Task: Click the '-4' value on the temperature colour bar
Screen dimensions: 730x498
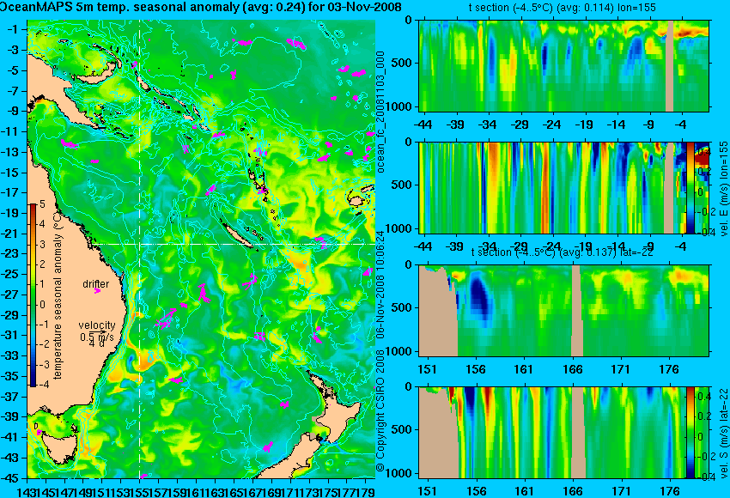Action: click(x=42, y=385)
